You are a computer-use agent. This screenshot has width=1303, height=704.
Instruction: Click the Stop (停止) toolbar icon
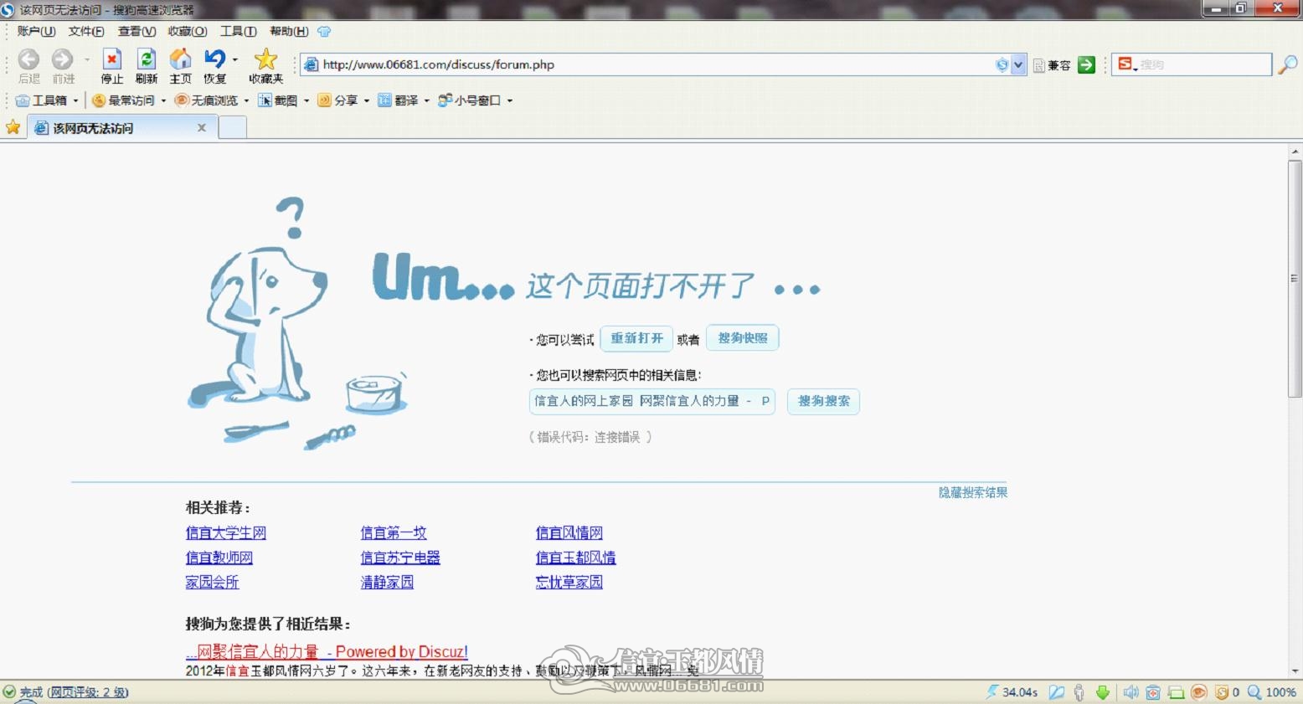[111, 59]
